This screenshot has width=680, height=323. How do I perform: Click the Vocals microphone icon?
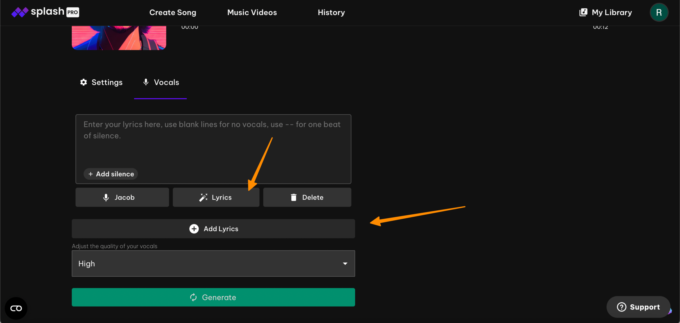(x=146, y=82)
